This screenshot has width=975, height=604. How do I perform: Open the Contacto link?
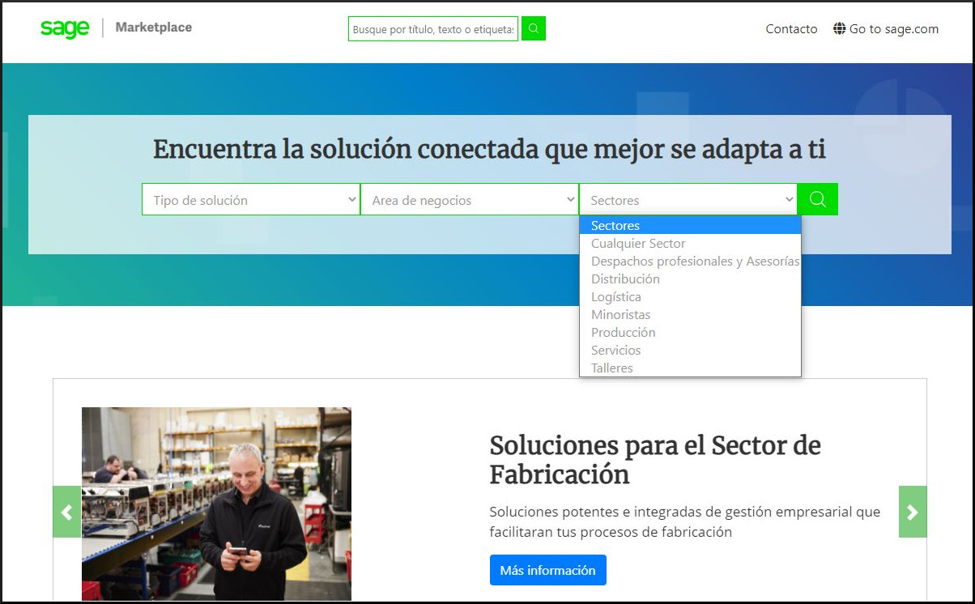point(791,29)
